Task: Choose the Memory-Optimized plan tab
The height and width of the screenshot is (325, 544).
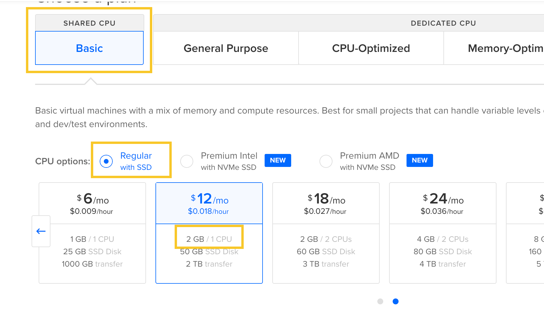Action: tap(494, 48)
